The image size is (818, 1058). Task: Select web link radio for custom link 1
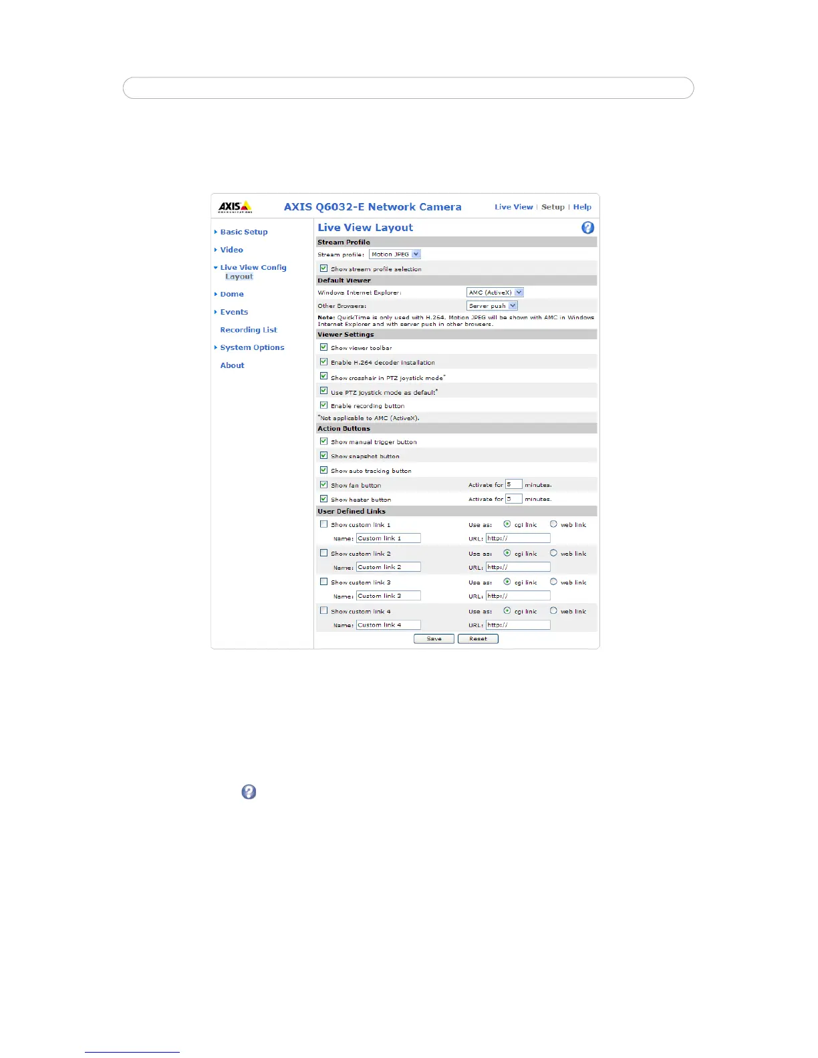[553, 524]
